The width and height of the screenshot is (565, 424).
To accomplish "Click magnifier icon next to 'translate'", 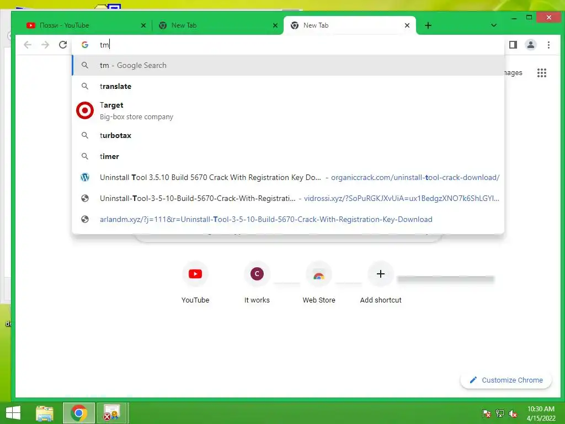I will (85, 86).
